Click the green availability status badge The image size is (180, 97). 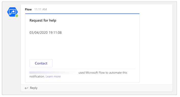(x=17, y=16)
